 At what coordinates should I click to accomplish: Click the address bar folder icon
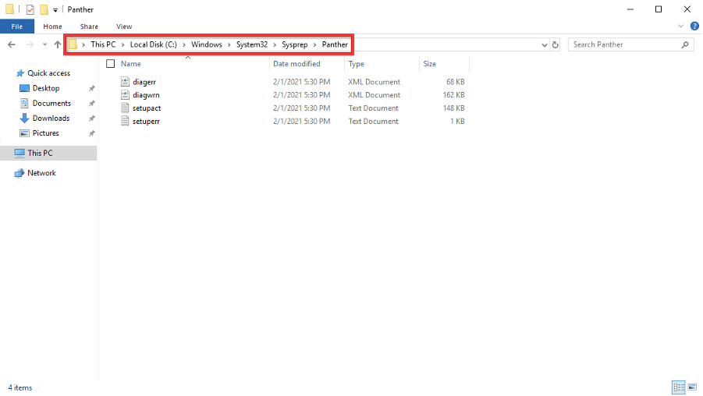pos(73,44)
